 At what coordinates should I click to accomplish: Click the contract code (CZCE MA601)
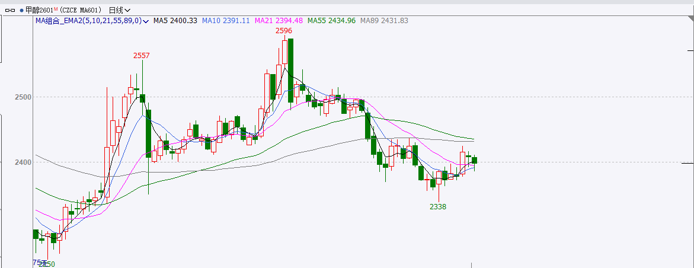click(x=81, y=9)
